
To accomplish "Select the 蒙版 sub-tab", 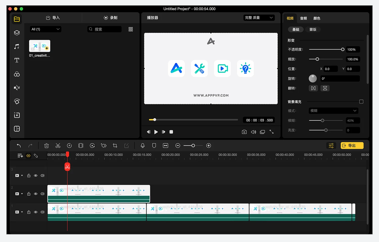I will point(313,30).
